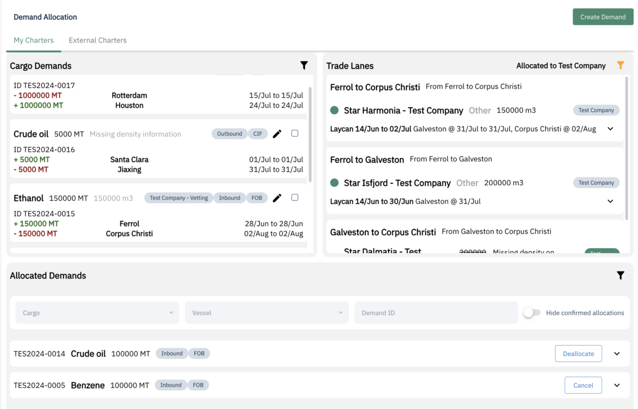Click the Create Demand button

pos(602,17)
